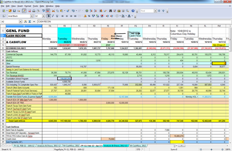Viewport: 232px width, 151px height.
Task: Select row header 30
Action: click(x=3, y=121)
